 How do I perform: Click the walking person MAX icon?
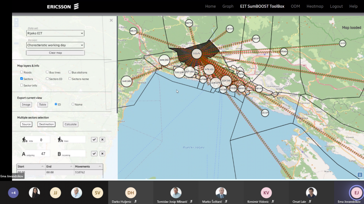tap(60, 140)
